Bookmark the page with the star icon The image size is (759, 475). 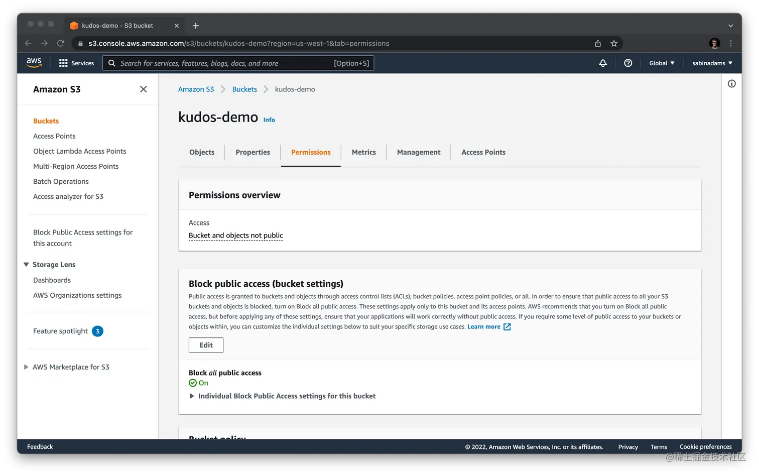(x=614, y=43)
